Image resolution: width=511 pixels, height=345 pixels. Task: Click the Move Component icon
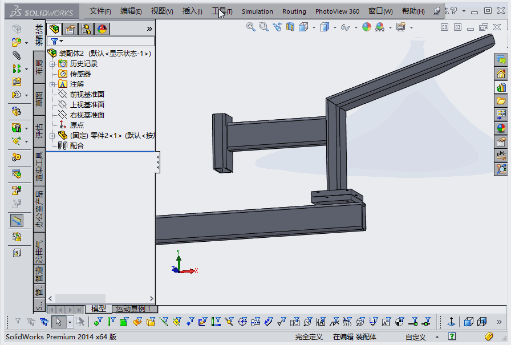(x=17, y=95)
